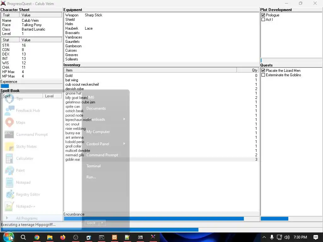Launch Google Chrome from taskbar
Screen dimensions: 323x242
(x=37, y=237)
